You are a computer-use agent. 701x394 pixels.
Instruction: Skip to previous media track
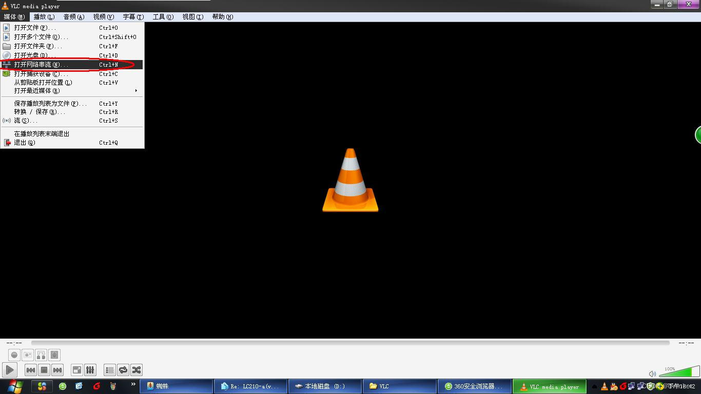[x=31, y=370]
